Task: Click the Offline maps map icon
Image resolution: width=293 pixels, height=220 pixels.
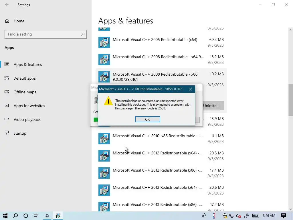Action: point(7,92)
